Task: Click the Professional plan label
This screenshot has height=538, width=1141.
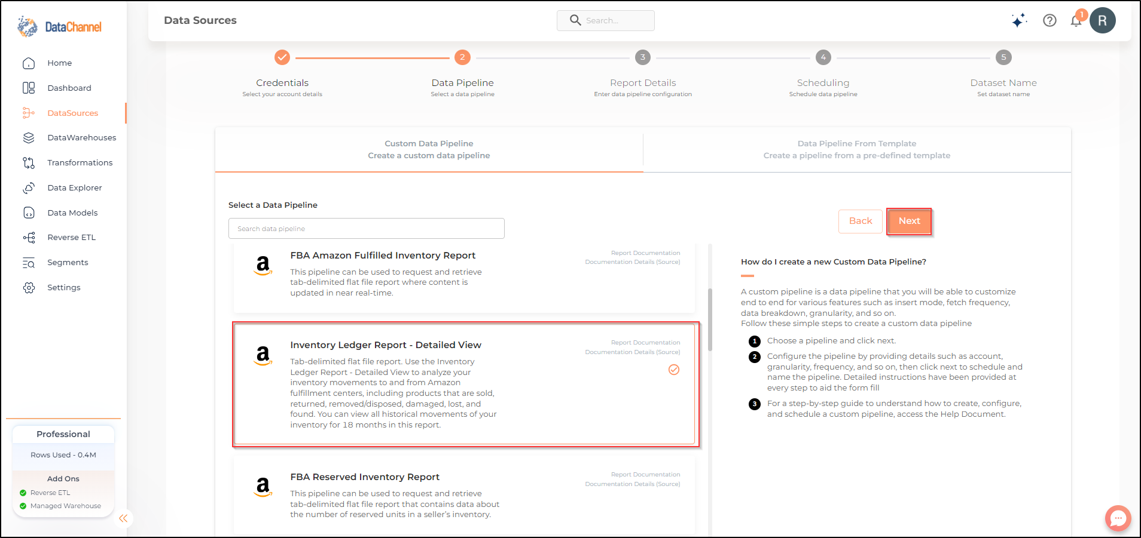Action: click(x=63, y=434)
